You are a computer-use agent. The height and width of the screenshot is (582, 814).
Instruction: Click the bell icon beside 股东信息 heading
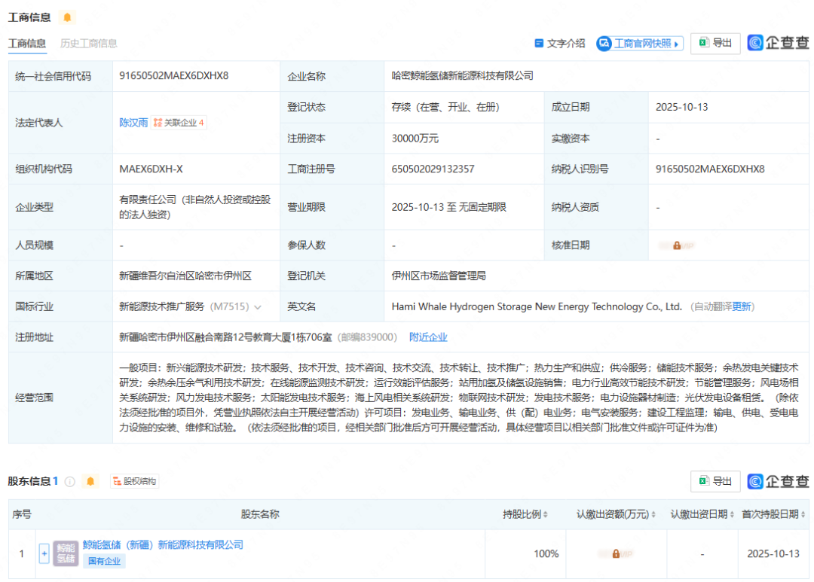coord(90,481)
